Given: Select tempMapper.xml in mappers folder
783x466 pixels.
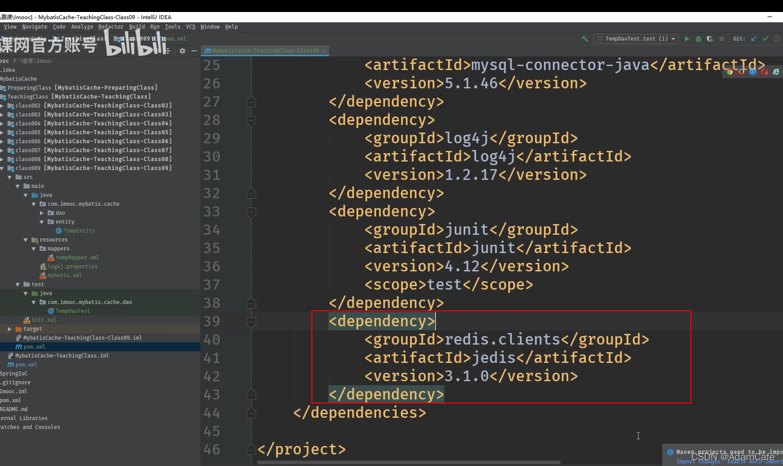Looking at the screenshot, I should 77,258.
